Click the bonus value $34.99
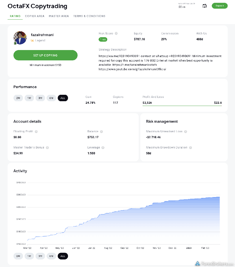Image resolution: width=235 pixels, height=267 pixels. (x=18, y=153)
